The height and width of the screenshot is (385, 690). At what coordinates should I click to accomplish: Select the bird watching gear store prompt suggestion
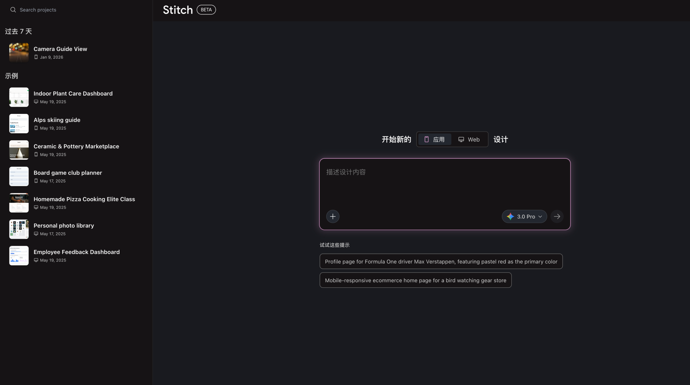tap(415, 280)
